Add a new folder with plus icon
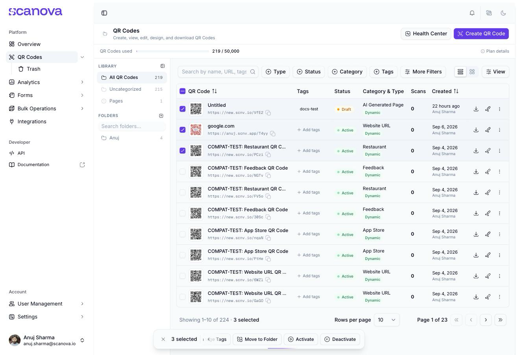Viewport: 518px width, 355px height. pyautogui.click(x=161, y=115)
